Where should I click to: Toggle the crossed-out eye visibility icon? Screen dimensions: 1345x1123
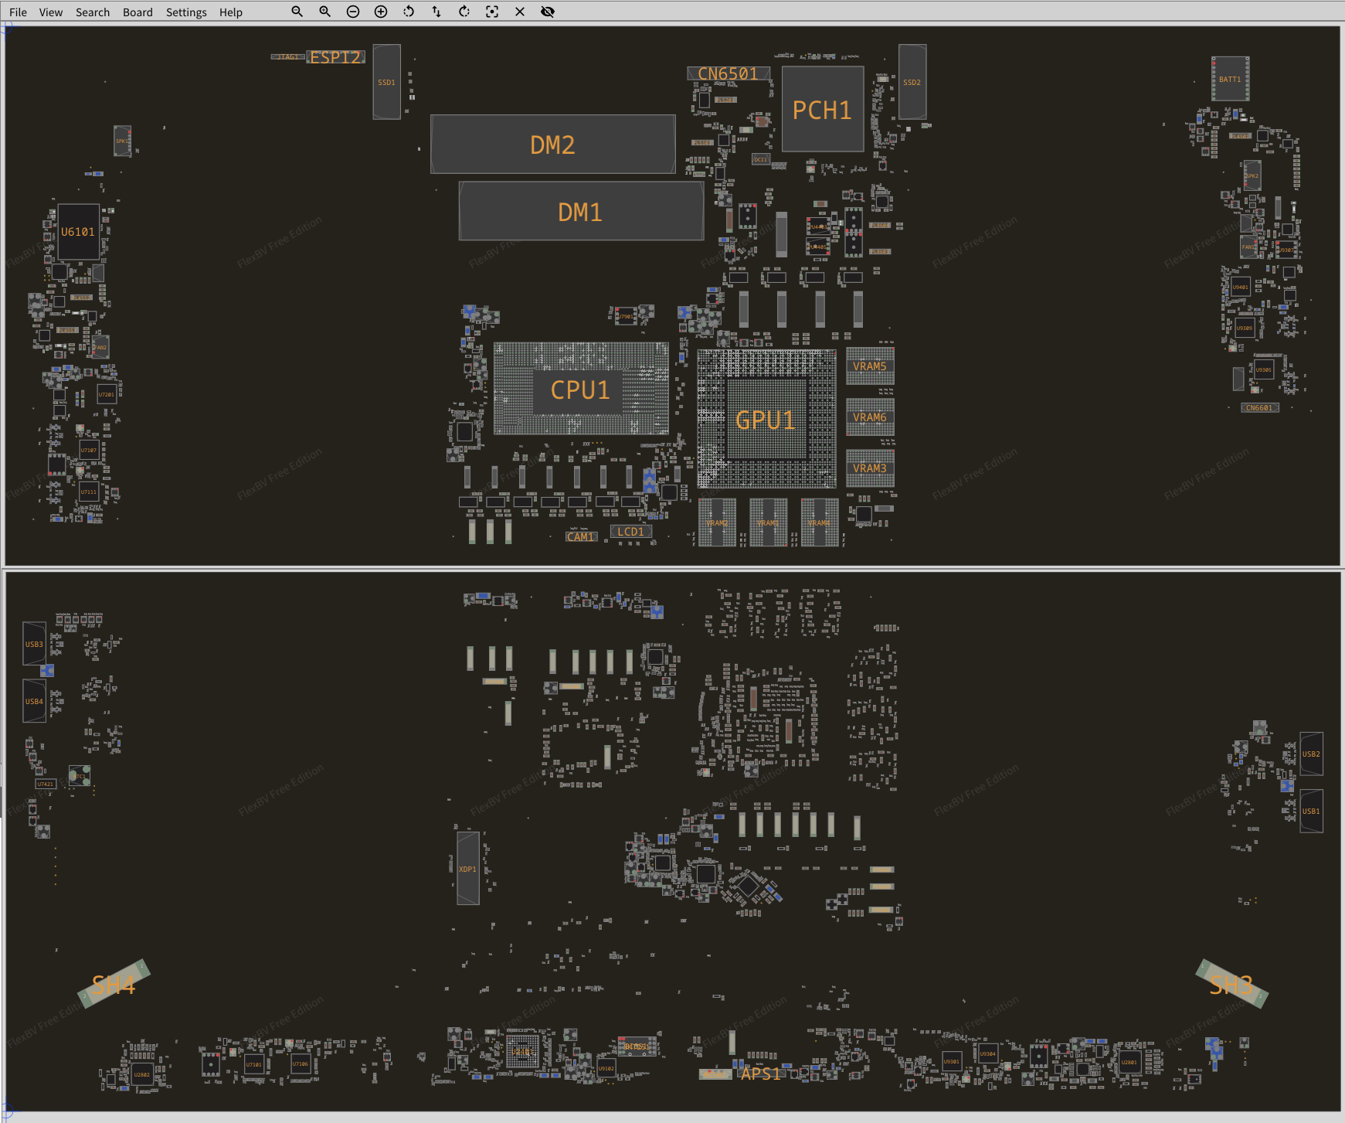(548, 12)
